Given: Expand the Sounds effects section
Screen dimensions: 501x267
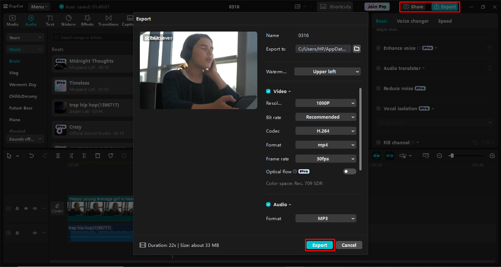Looking at the screenshot, I should coord(25,139).
